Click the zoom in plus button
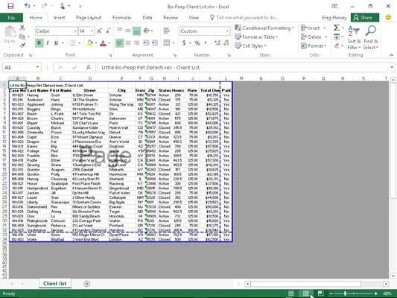The height and width of the screenshot is (298, 397). (375, 294)
